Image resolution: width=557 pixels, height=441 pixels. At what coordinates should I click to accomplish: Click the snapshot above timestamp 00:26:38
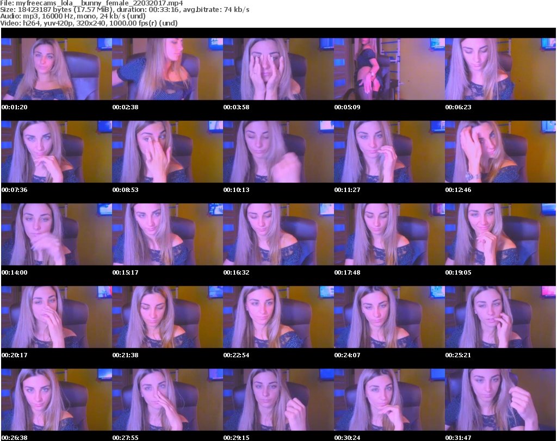(x=57, y=400)
